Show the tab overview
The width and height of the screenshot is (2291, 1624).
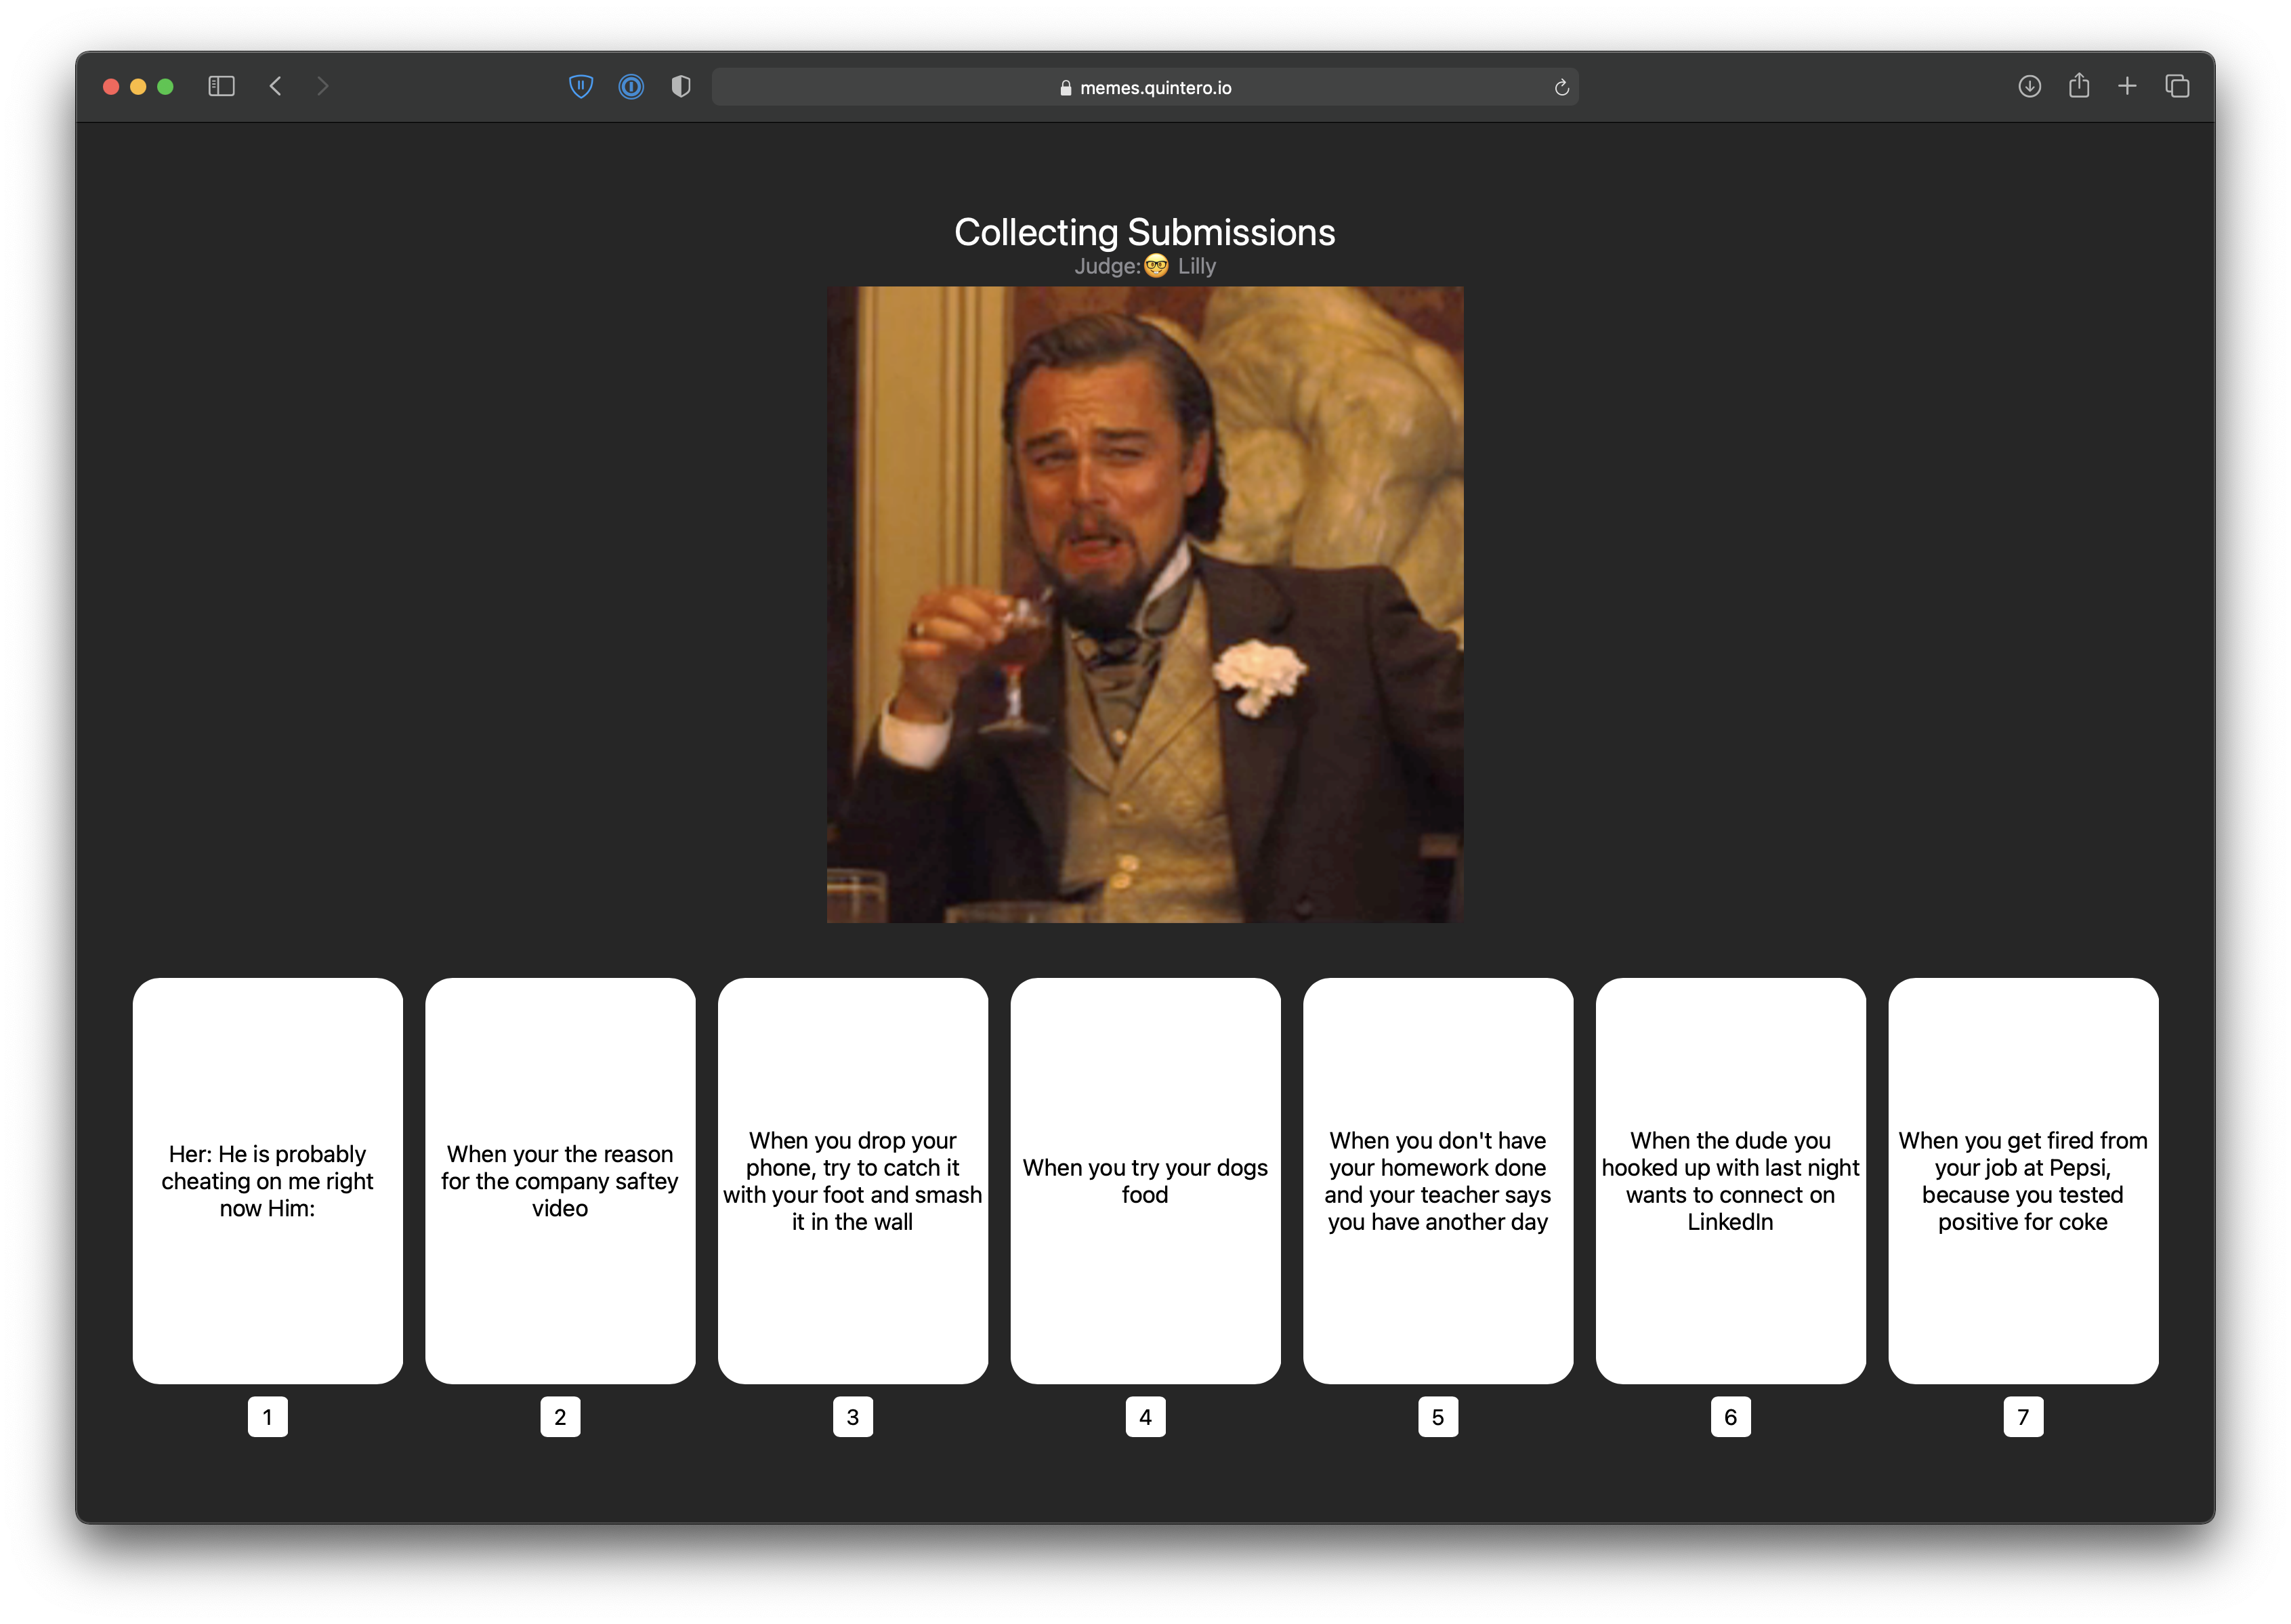pyautogui.click(x=2177, y=87)
